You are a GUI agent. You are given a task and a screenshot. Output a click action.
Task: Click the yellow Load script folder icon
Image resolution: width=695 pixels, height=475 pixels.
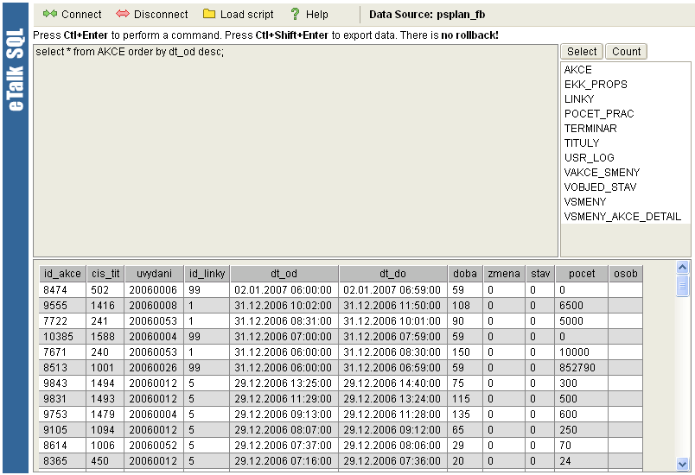209,14
